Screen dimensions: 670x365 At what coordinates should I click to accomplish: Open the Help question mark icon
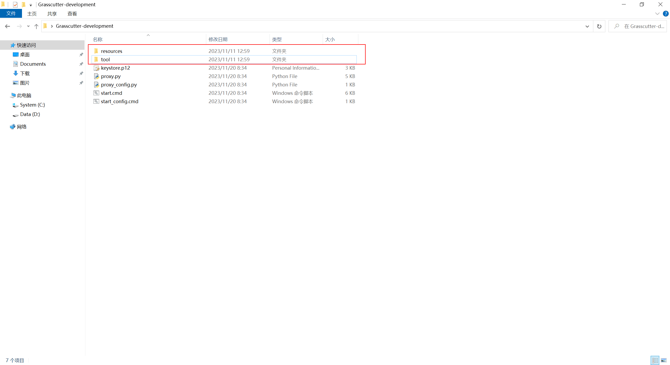(x=666, y=14)
